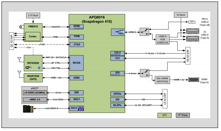Click the SSBI + I/Q connection label
This screenshot has height=131, width=221.
[56, 78]
